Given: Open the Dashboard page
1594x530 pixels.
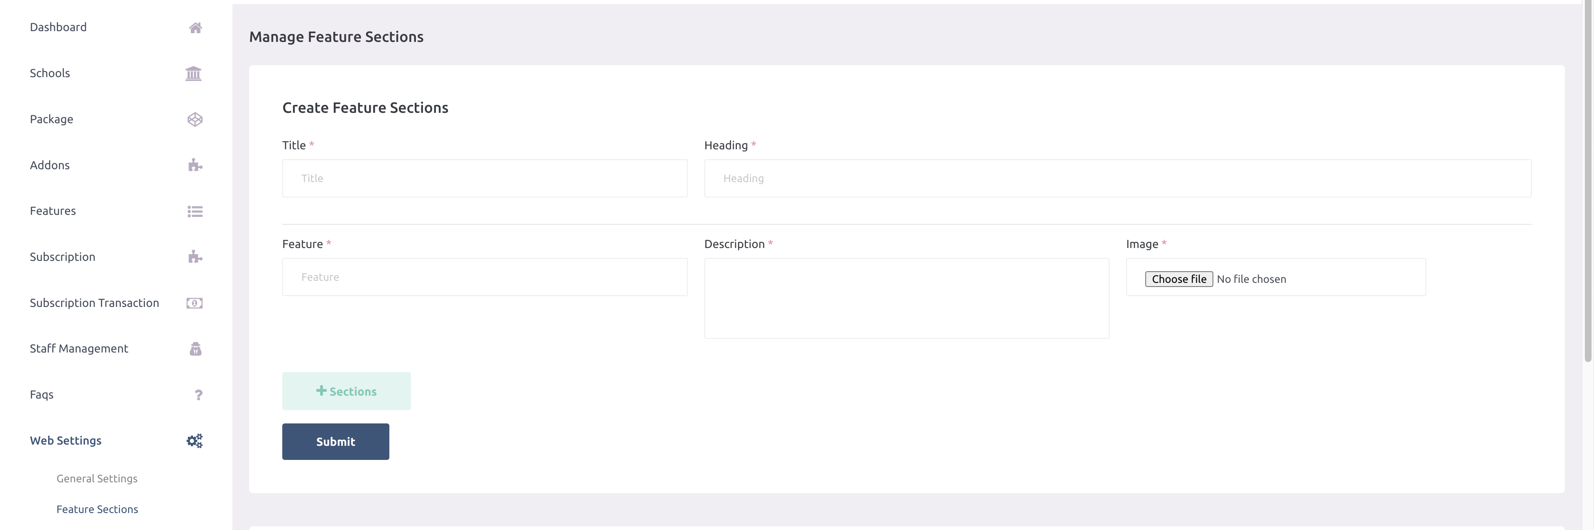Looking at the screenshot, I should click(x=58, y=27).
